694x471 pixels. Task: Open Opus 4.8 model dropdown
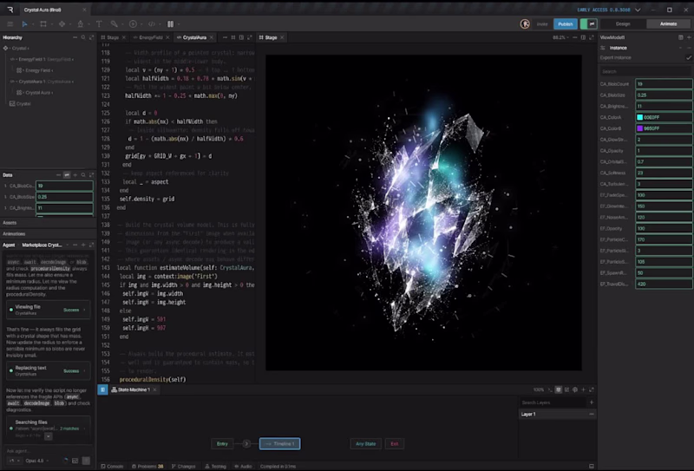pyautogui.click(x=36, y=461)
